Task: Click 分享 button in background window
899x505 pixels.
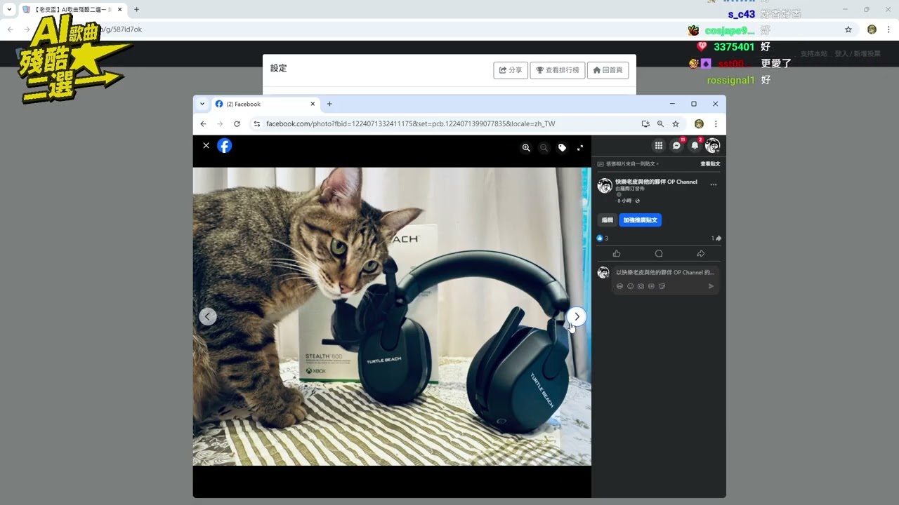Action: pyautogui.click(x=511, y=70)
